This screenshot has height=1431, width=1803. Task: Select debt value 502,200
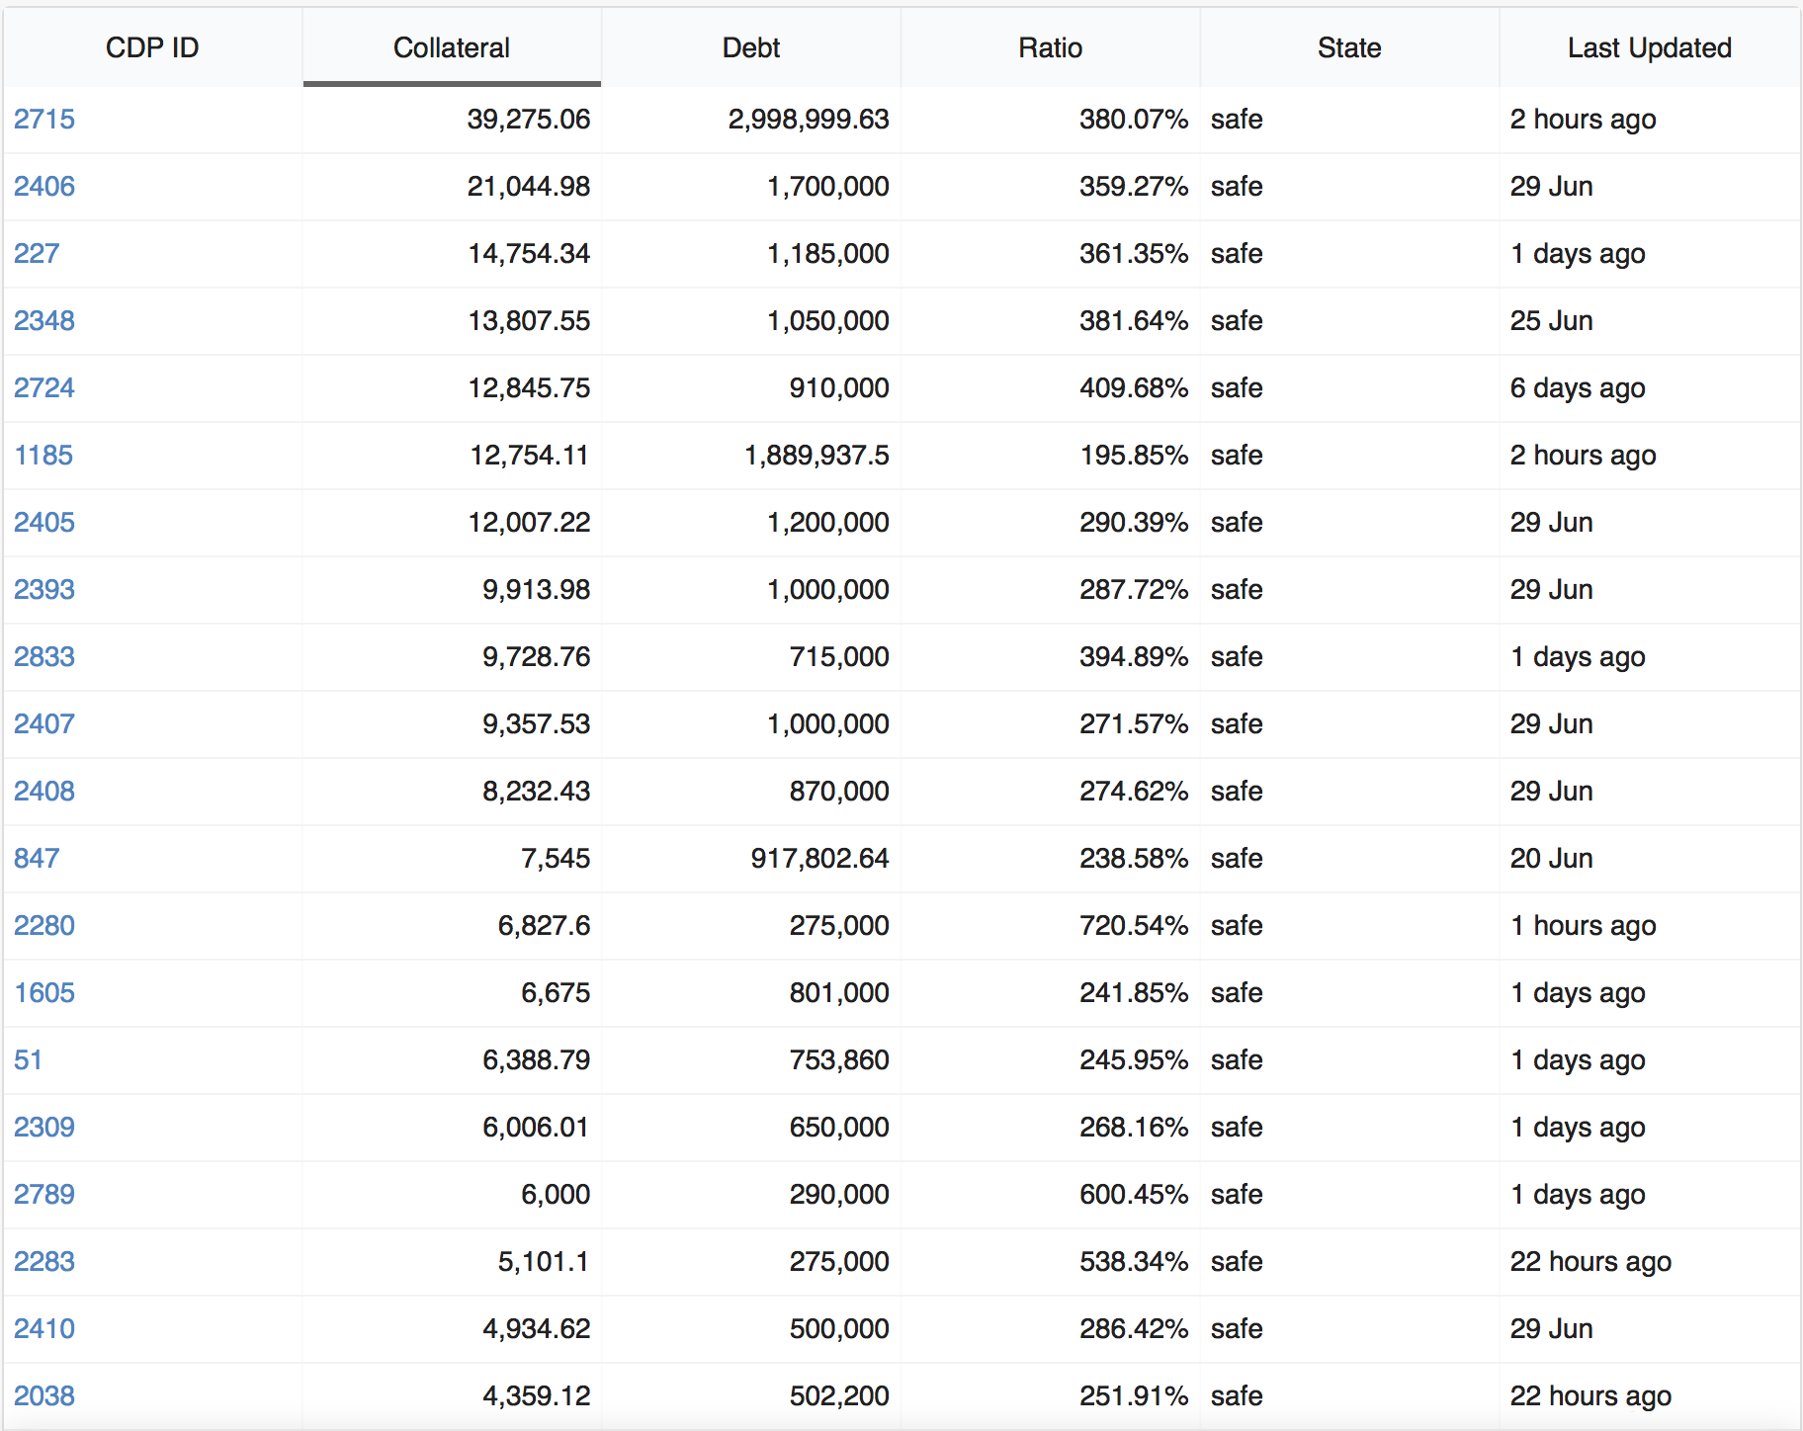839,1395
